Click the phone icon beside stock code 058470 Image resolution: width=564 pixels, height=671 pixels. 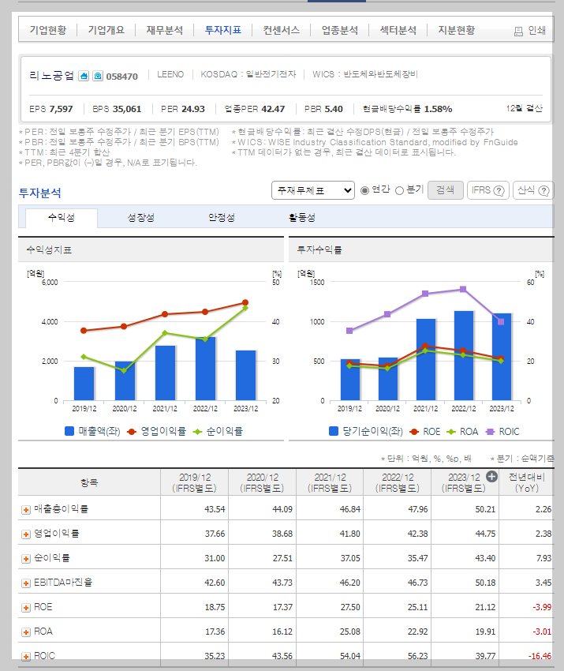point(98,76)
